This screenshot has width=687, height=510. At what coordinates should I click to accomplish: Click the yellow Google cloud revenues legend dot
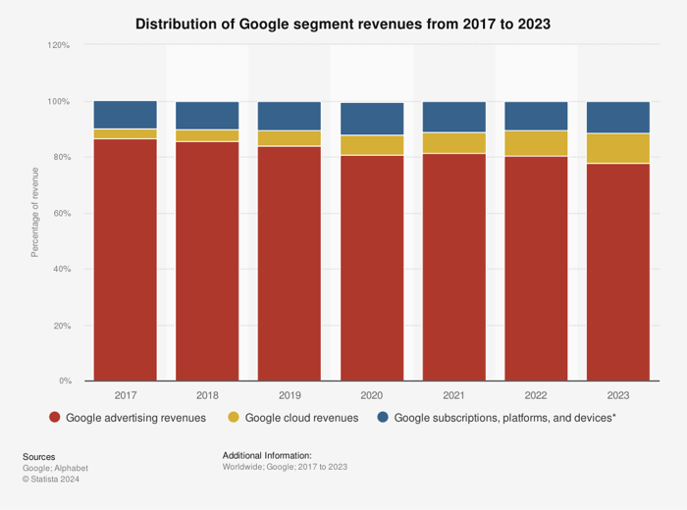(x=234, y=418)
